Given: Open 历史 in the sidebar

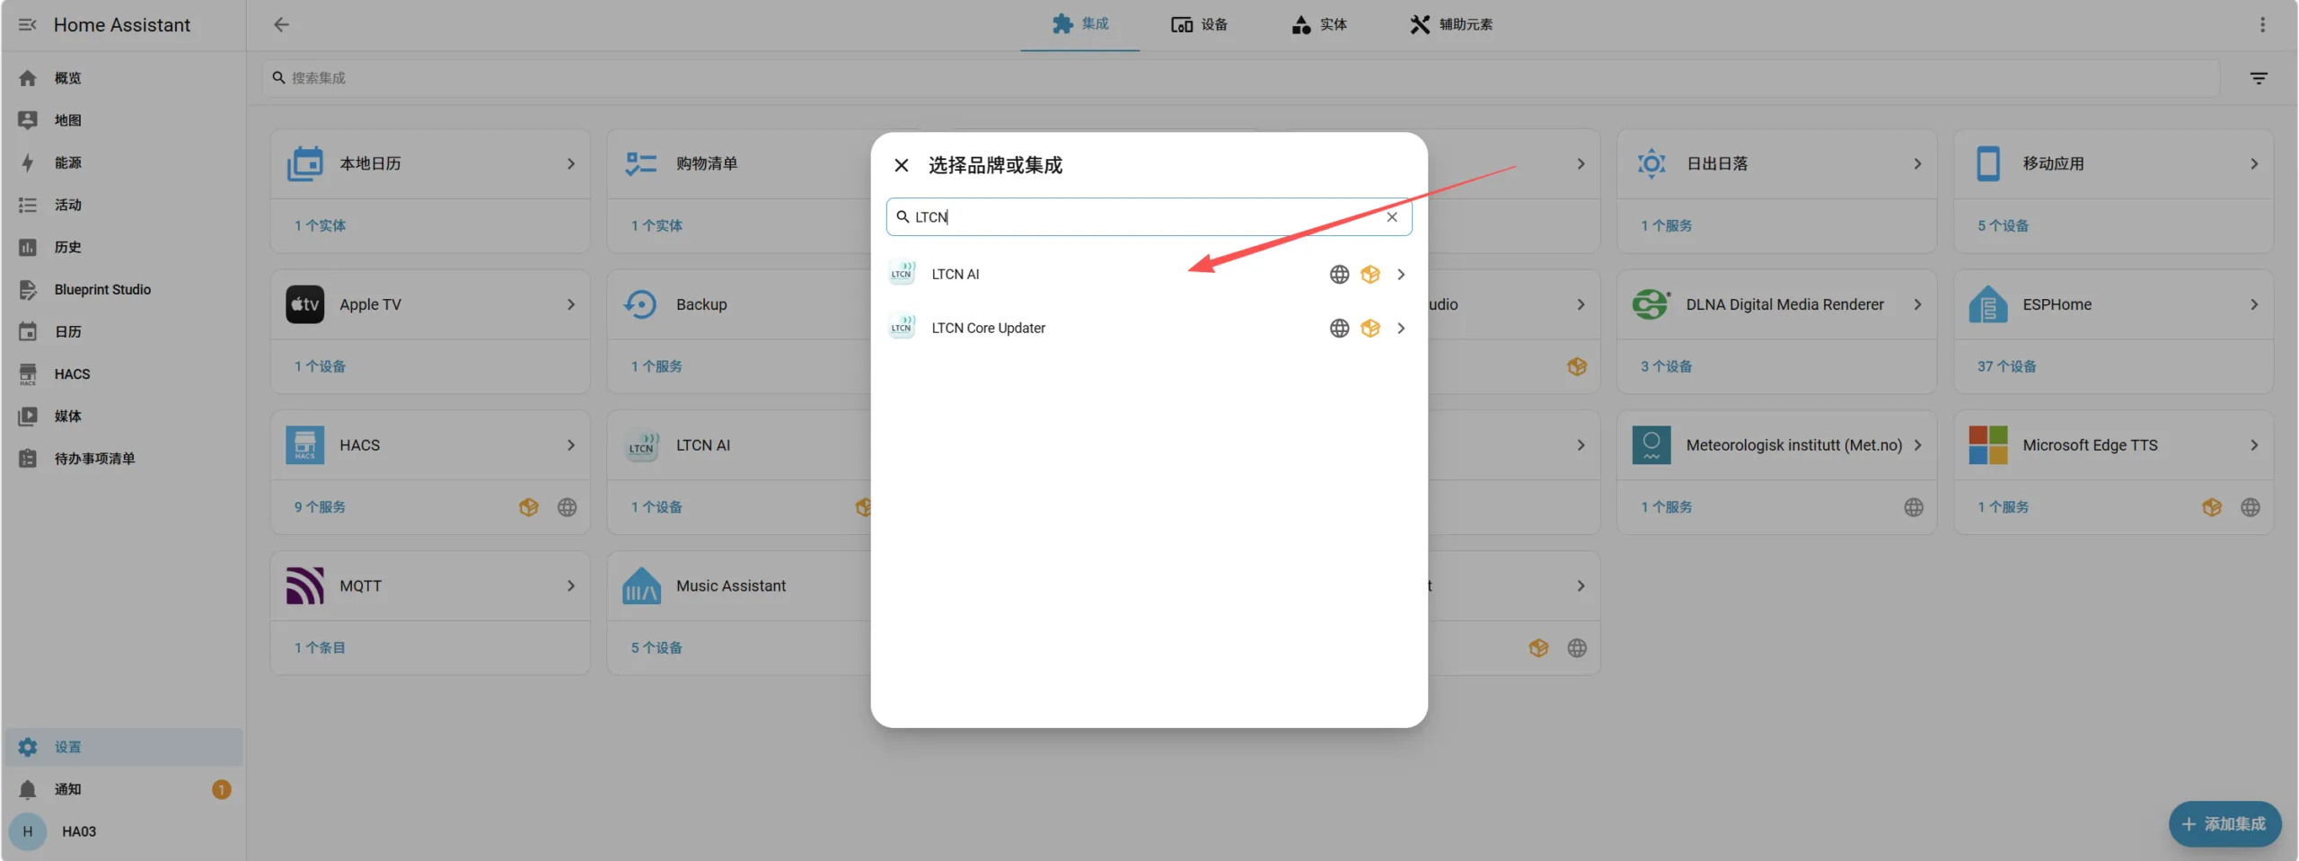Looking at the screenshot, I should pos(123,247).
